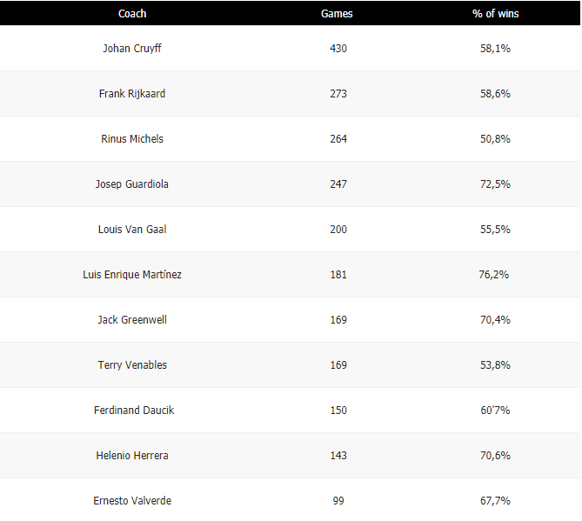The image size is (582, 521).
Task: Select Guardiola's 72,5% win percentage
Action: coord(495,184)
